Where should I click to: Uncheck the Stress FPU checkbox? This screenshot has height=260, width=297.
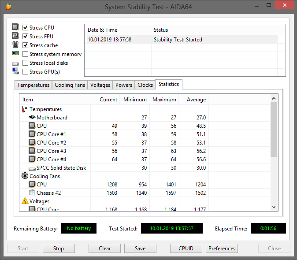point(25,36)
